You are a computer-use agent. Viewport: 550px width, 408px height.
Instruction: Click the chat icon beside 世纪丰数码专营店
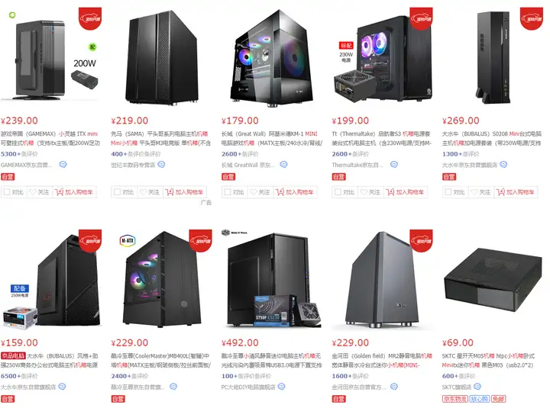click(x=161, y=164)
